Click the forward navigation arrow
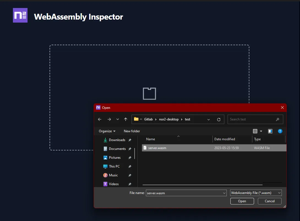The width and height of the screenshot is (300, 221). (x=109, y=119)
